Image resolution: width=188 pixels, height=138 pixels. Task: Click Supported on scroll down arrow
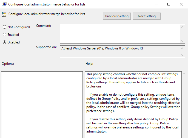click(182, 55)
